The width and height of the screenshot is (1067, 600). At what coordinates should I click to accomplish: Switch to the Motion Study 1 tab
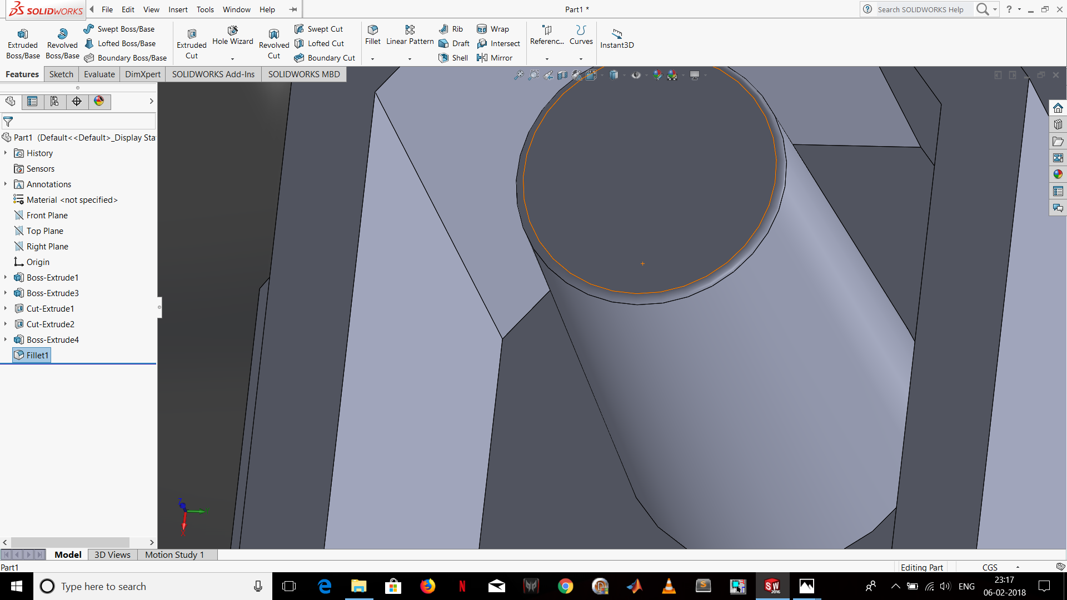point(174,554)
